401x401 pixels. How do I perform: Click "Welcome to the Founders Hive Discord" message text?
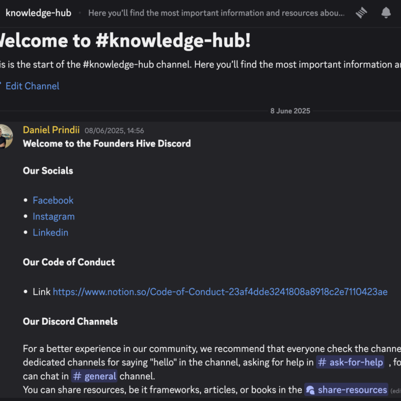pyautogui.click(x=107, y=143)
